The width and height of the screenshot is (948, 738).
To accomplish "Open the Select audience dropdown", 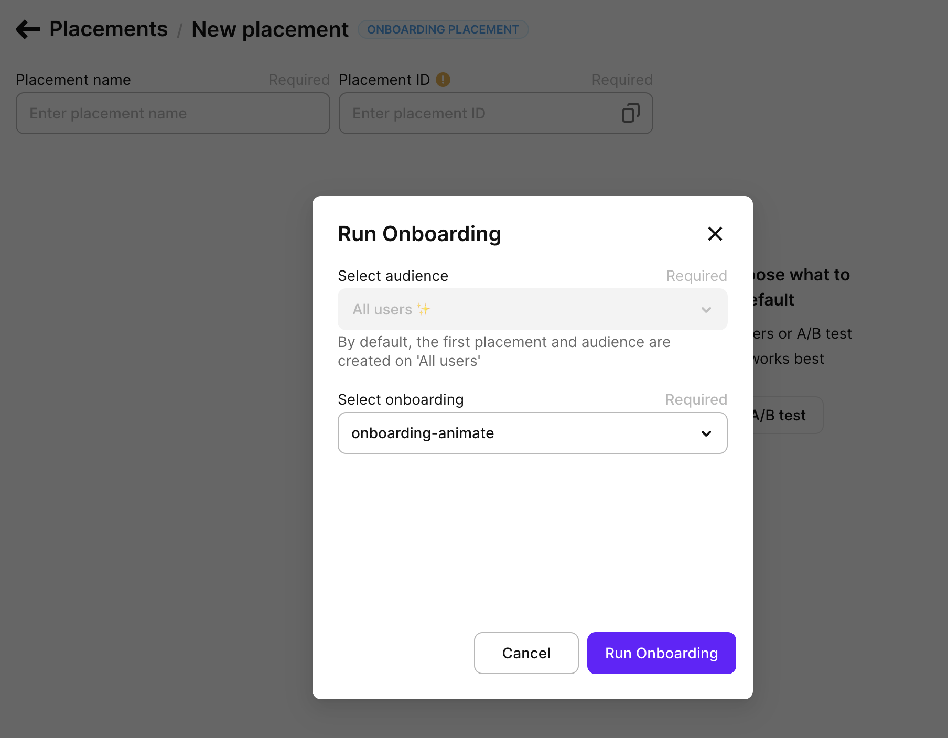I will tap(532, 309).
